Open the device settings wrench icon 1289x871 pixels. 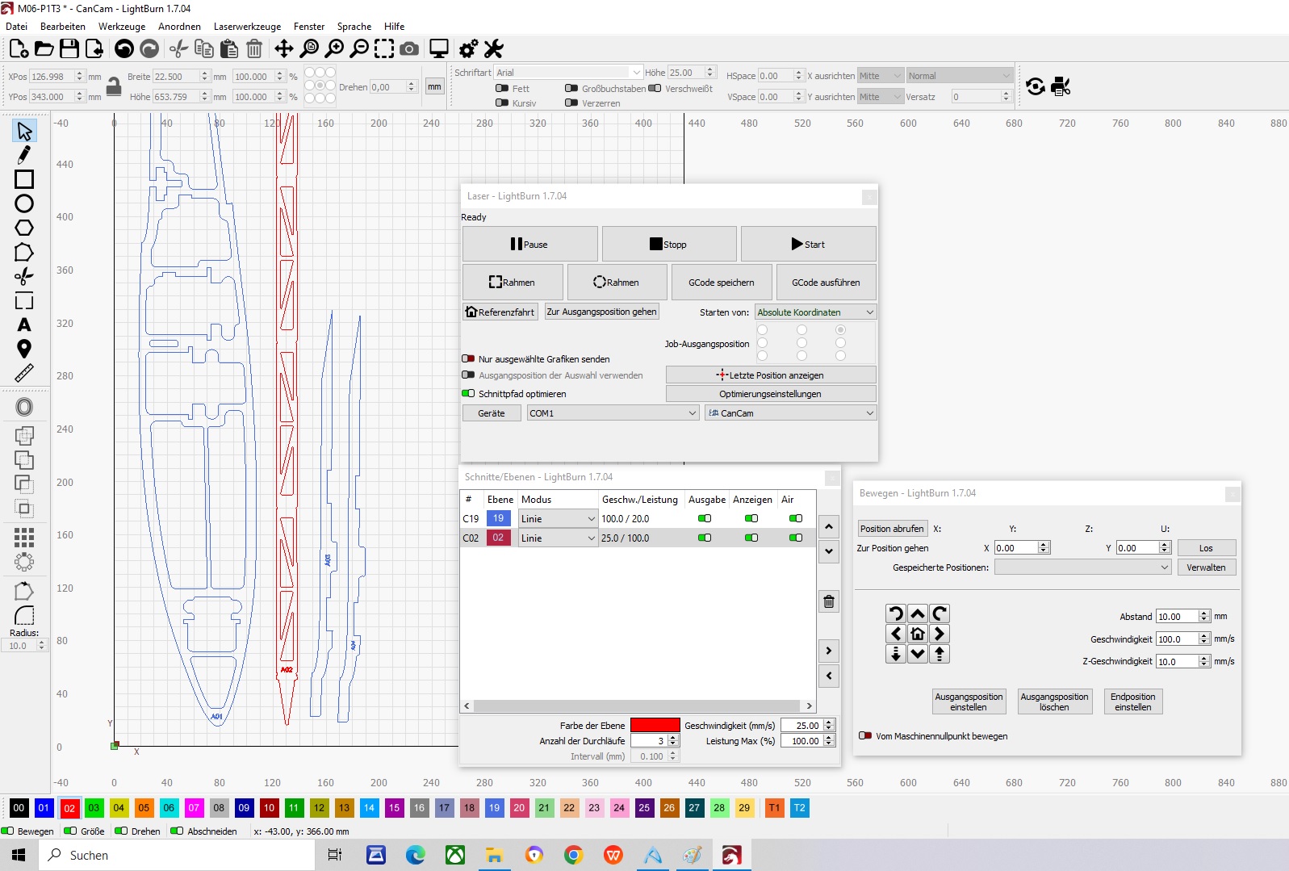(x=494, y=49)
